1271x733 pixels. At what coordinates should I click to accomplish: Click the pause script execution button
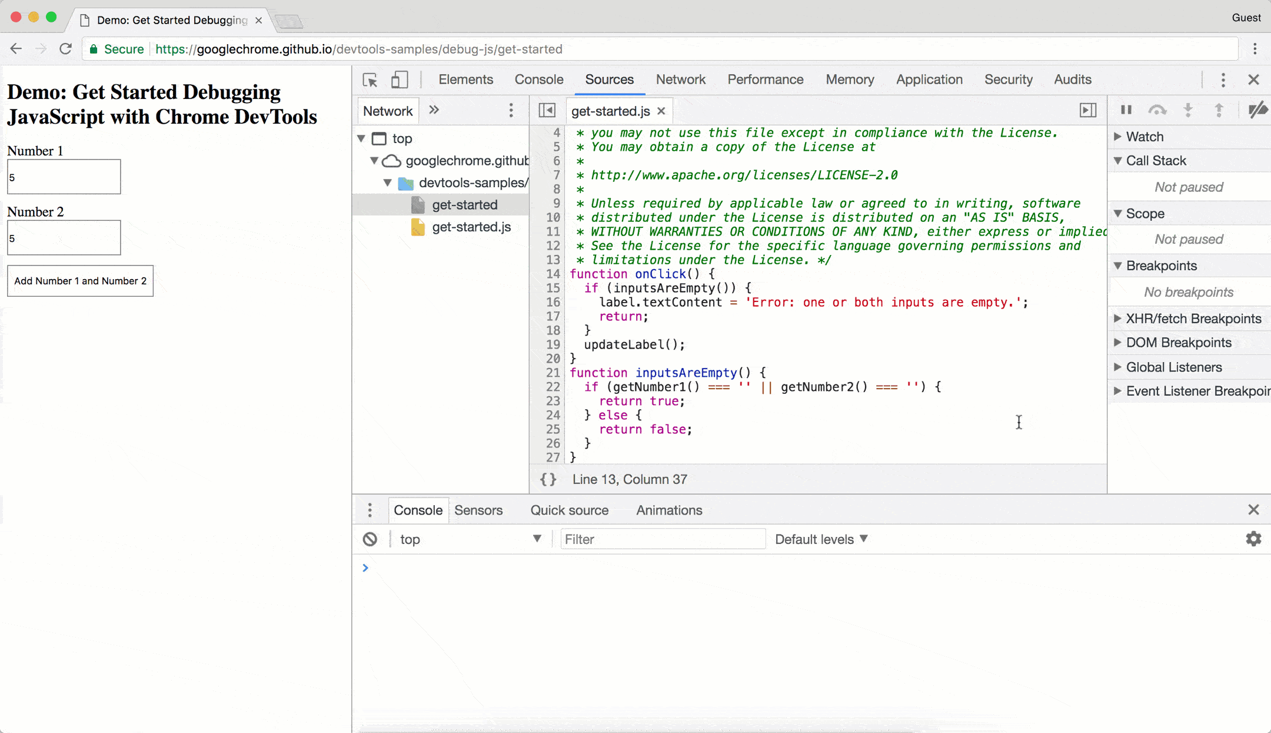(1126, 110)
